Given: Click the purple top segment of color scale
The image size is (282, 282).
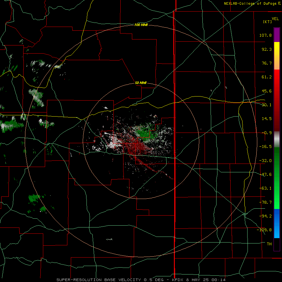Looking at the screenshot, I should tap(277, 35).
